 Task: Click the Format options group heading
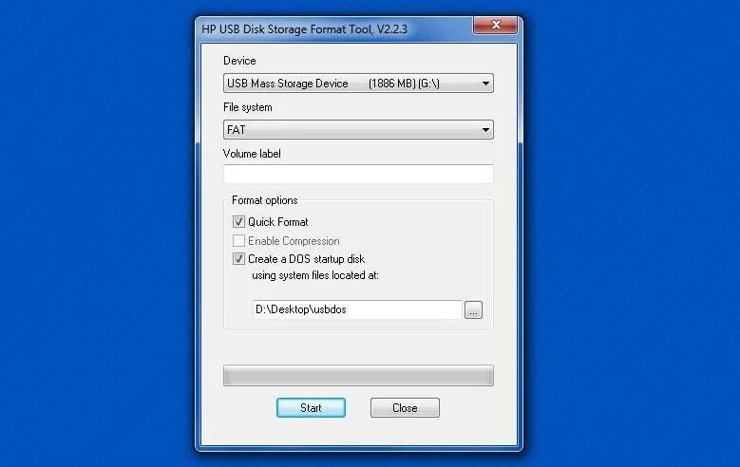tap(265, 200)
